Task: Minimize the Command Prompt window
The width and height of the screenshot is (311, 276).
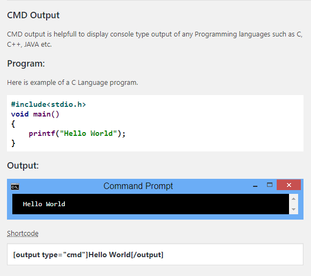Action: pos(255,186)
